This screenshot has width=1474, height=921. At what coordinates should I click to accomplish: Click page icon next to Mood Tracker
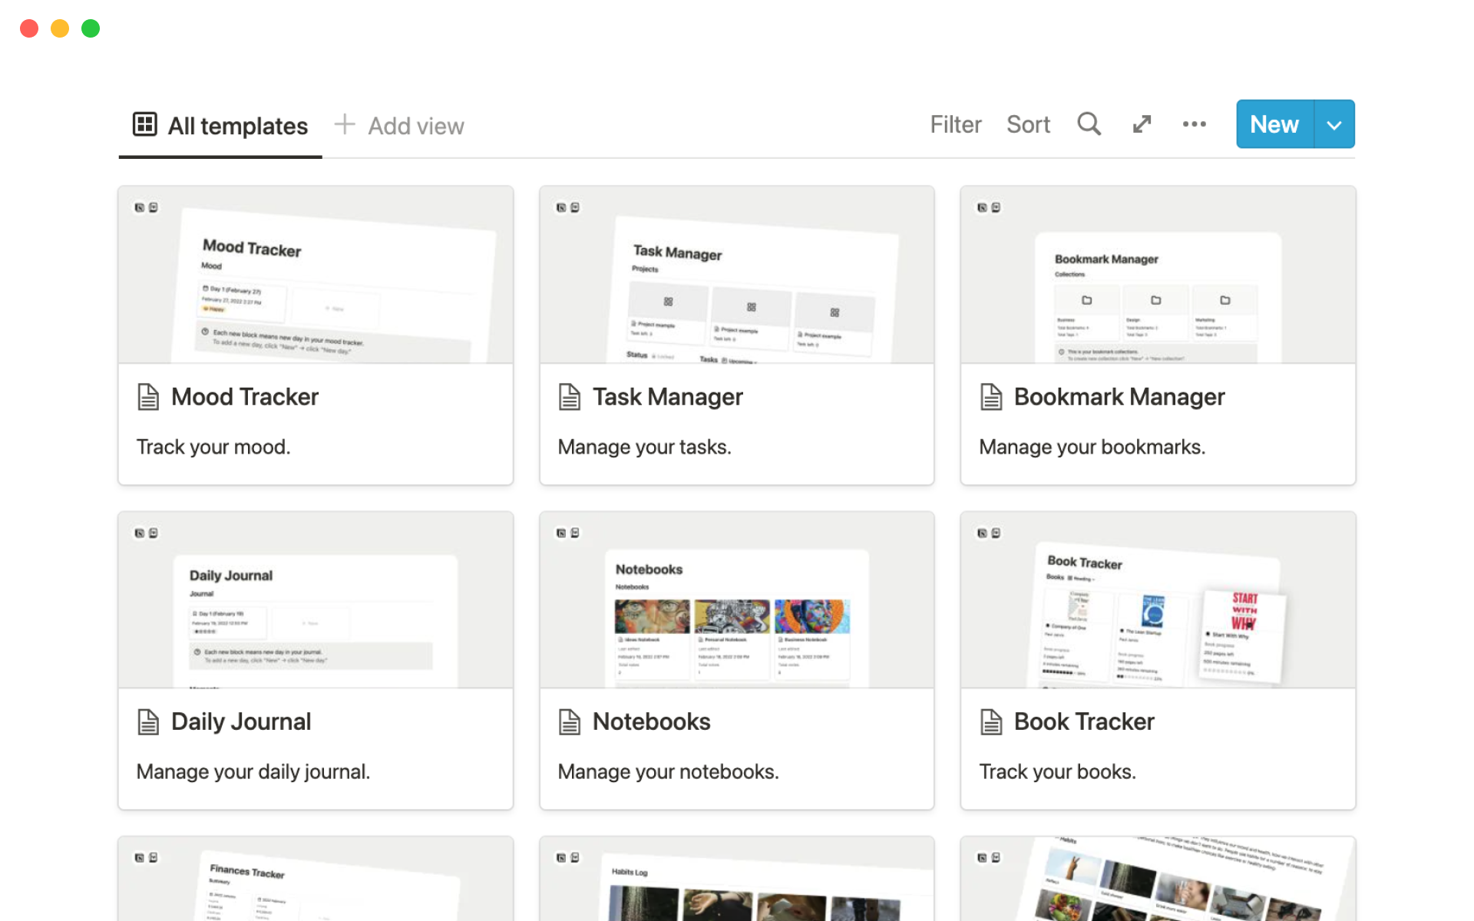point(148,397)
